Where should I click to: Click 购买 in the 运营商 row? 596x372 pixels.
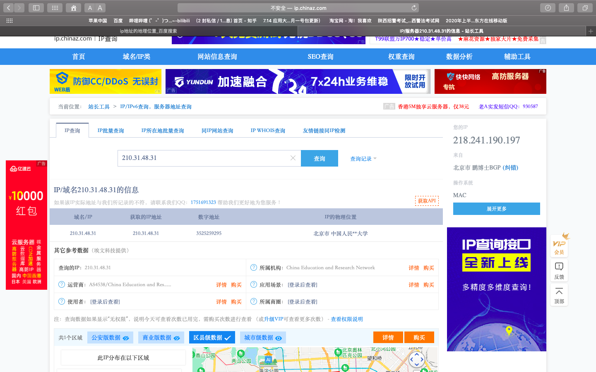(236, 285)
